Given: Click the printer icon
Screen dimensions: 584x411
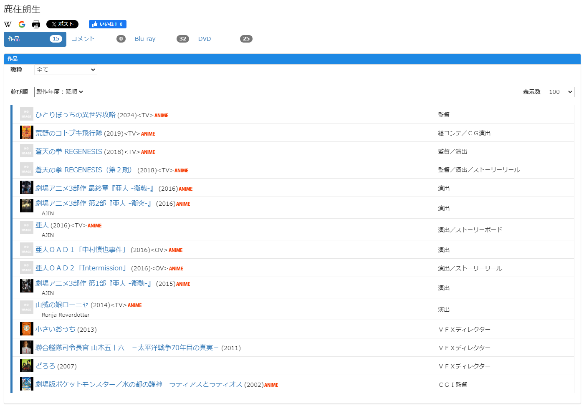Looking at the screenshot, I should tap(36, 24).
